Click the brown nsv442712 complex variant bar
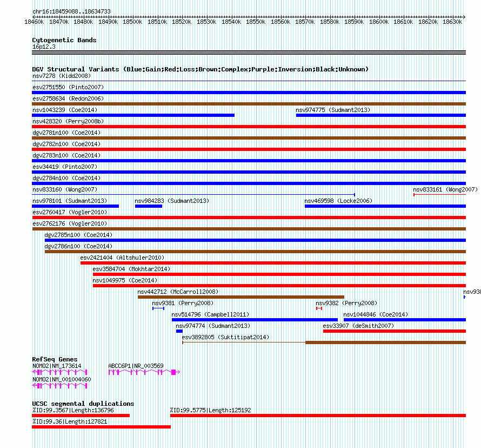The image size is (481, 448). click(x=241, y=297)
